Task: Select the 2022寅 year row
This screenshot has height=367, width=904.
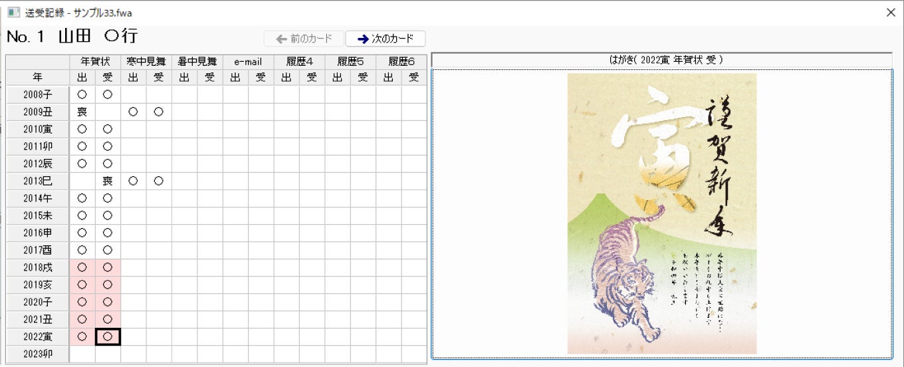Action: pyautogui.click(x=38, y=336)
